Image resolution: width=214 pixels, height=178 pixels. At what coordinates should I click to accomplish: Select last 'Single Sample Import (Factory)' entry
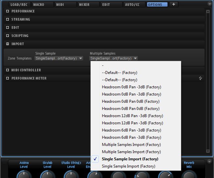pos(136,166)
